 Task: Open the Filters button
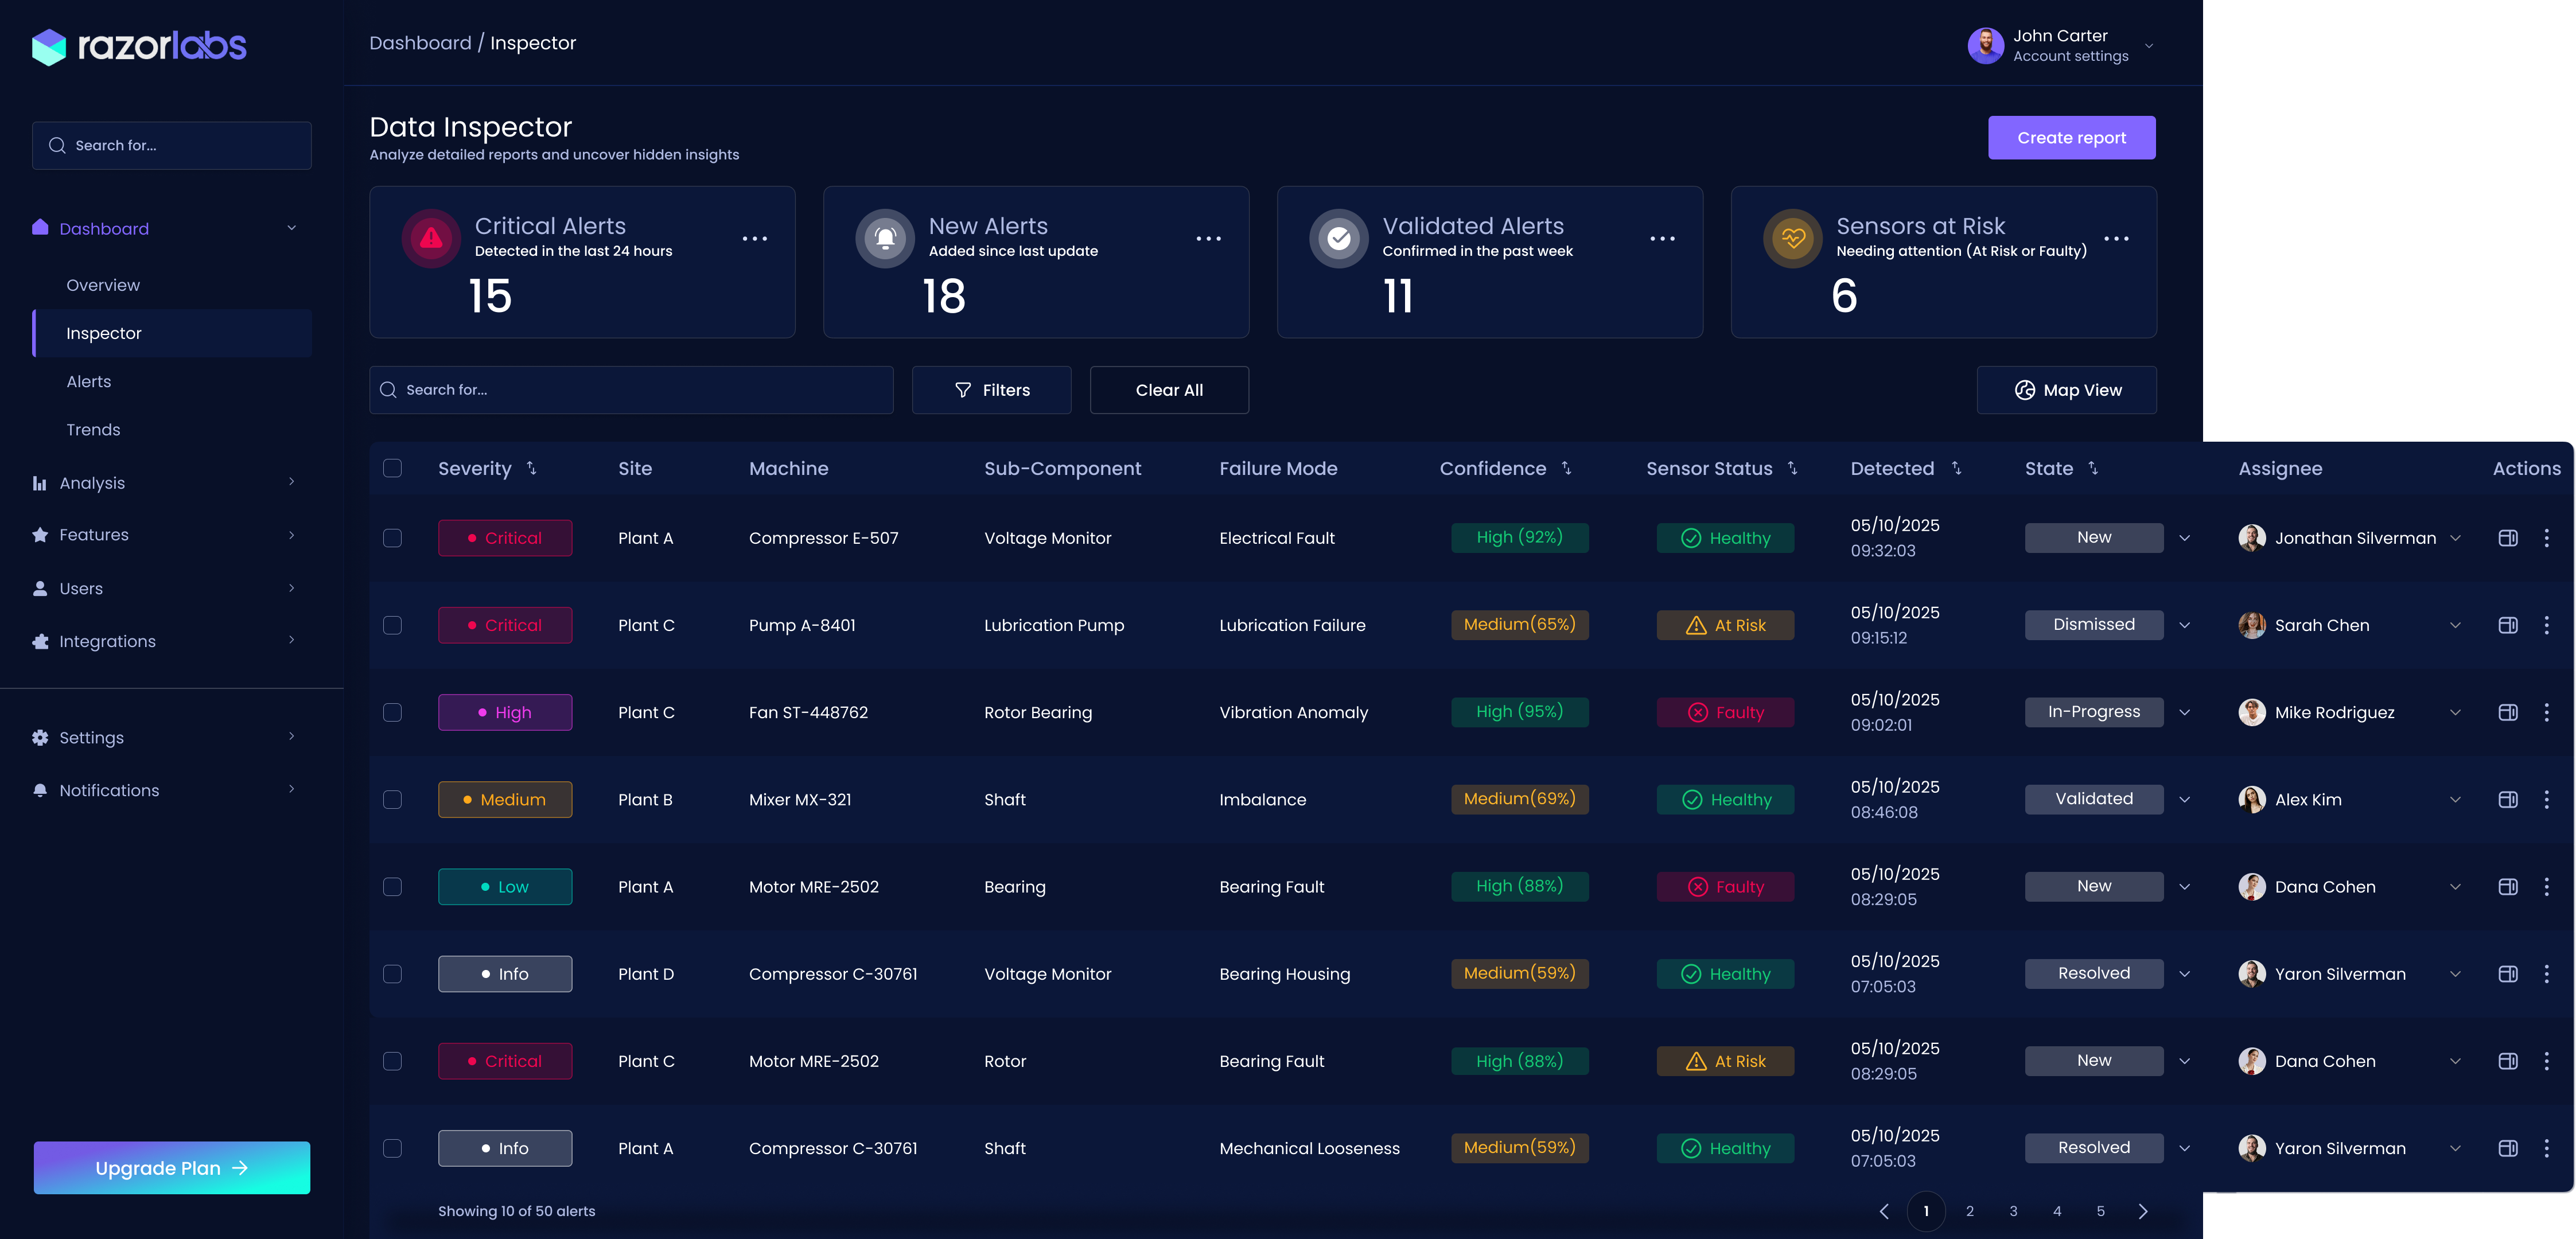coord(991,390)
